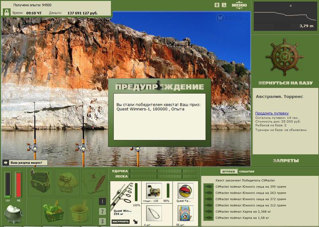This screenshot has width=319, height=227.
Task: Click fish icon beside Карпа на 2,368 кг
Action: click(209, 211)
